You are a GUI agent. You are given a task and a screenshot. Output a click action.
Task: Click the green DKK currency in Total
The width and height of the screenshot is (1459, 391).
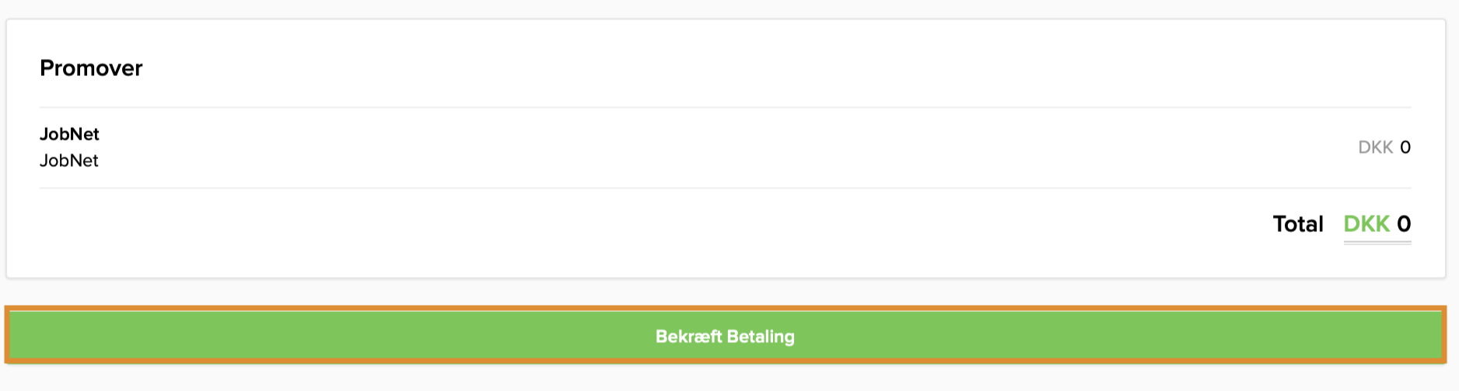coord(1366,224)
